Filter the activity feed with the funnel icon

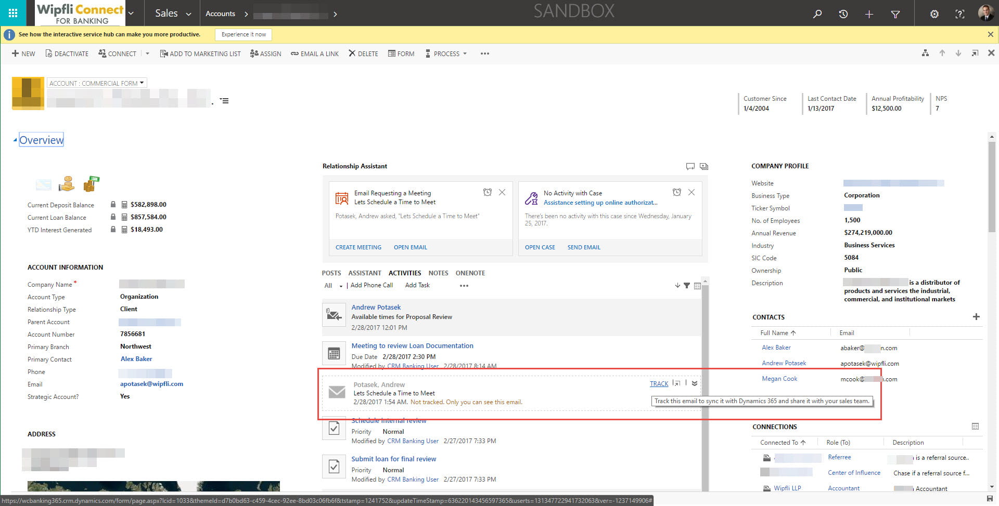click(687, 285)
